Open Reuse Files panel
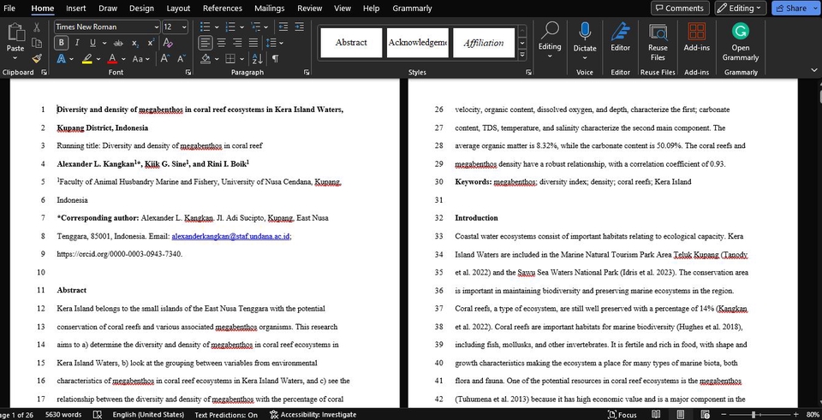 [658, 42]
